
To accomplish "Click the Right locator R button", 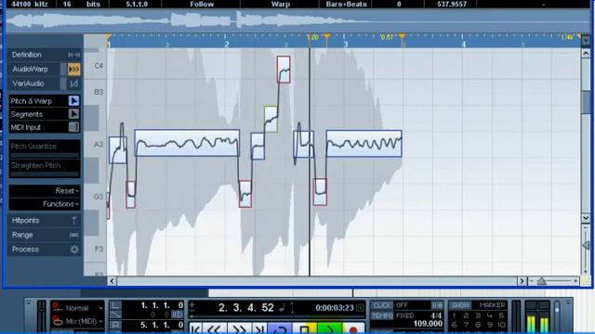I will (115, 325).
